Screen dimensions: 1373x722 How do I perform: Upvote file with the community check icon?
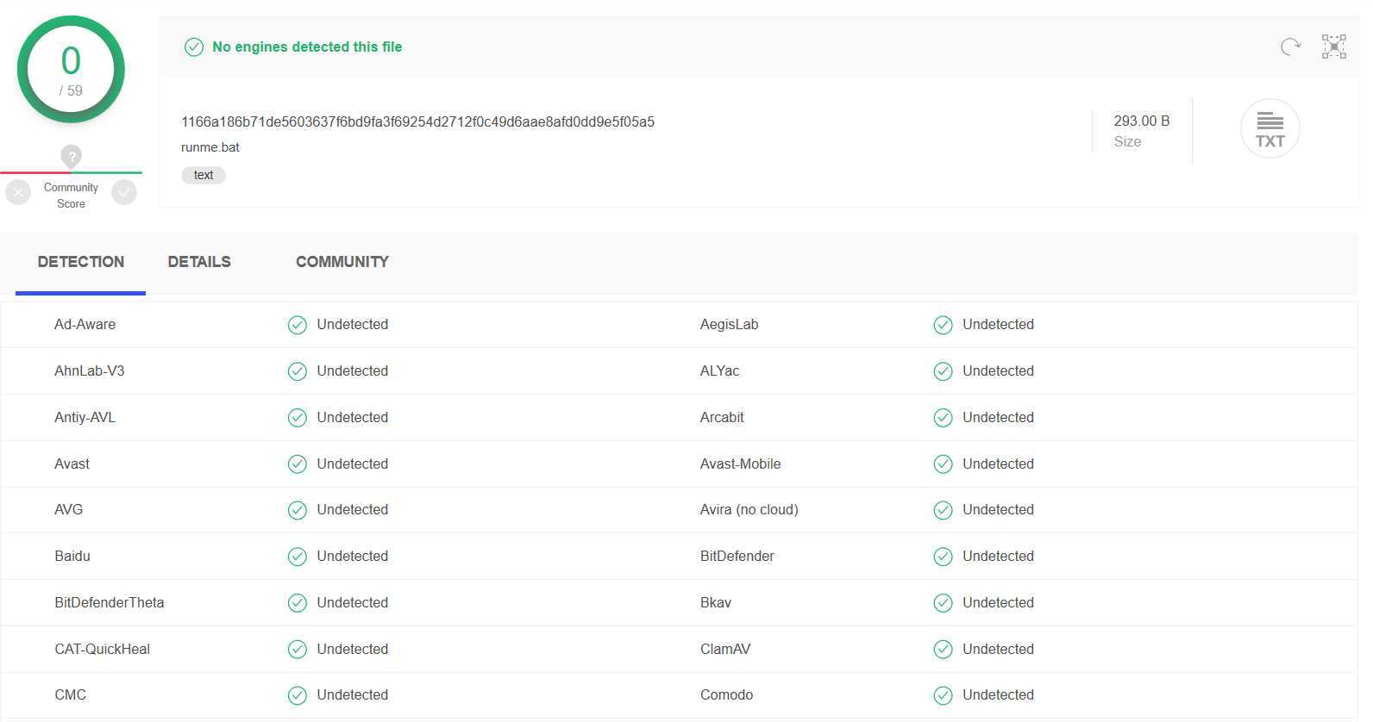(x=124, y=191)
